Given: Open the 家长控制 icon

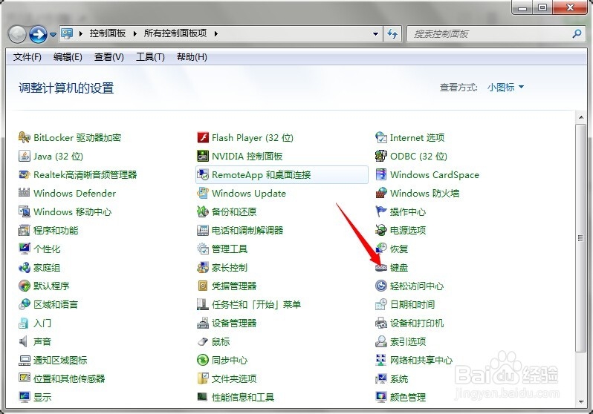Looking at the screenshot, I should (203, 267).
